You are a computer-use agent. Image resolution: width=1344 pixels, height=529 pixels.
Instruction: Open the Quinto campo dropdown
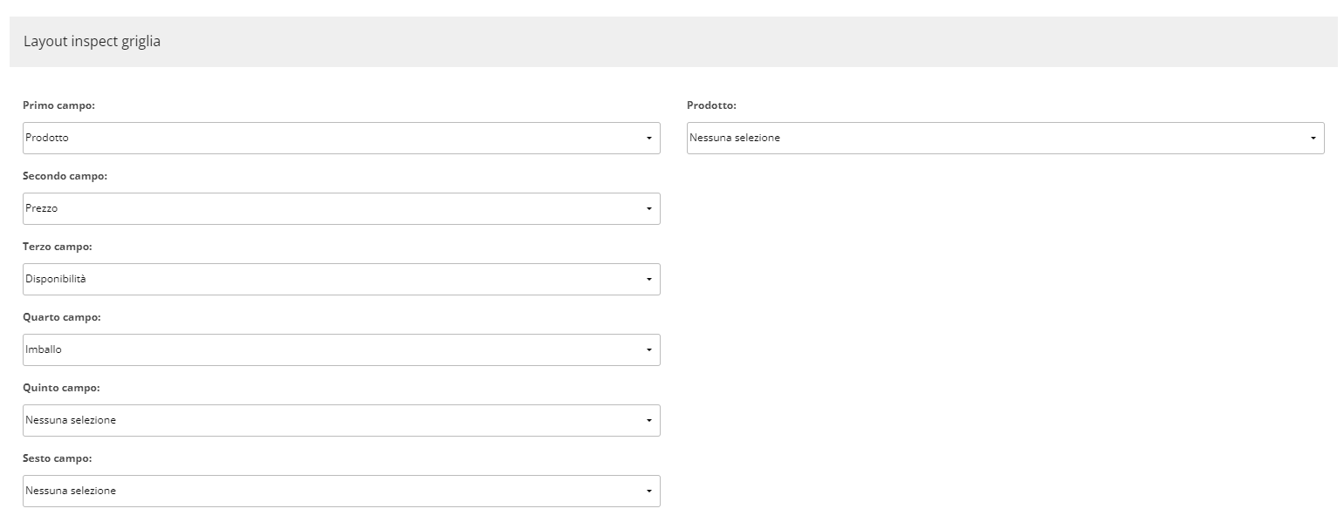point(341,420)
